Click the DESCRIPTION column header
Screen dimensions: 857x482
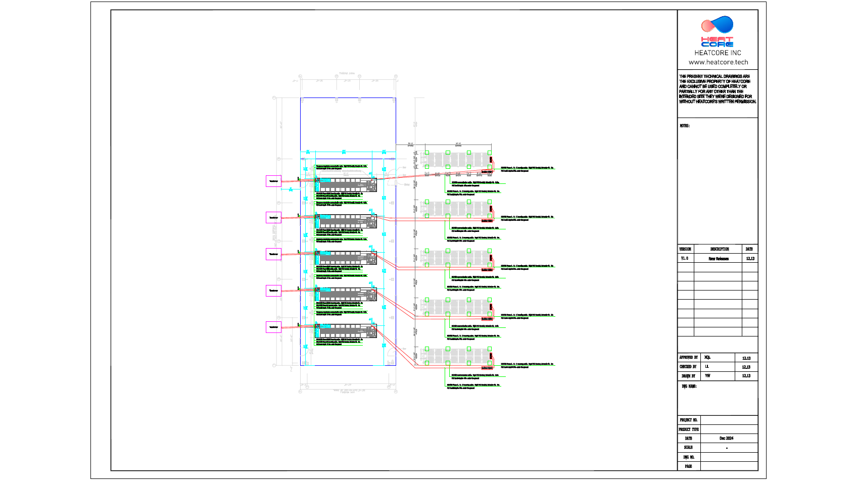720,249
